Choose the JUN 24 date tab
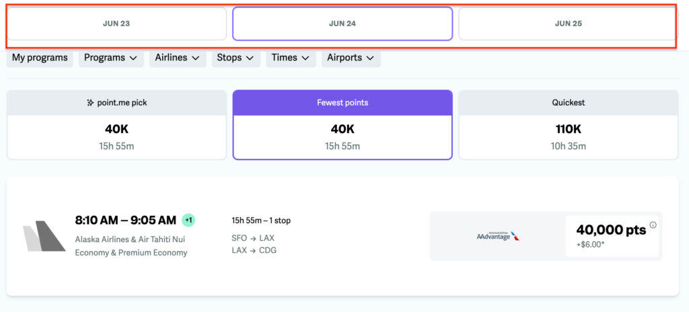 click(x=342, y=24)
